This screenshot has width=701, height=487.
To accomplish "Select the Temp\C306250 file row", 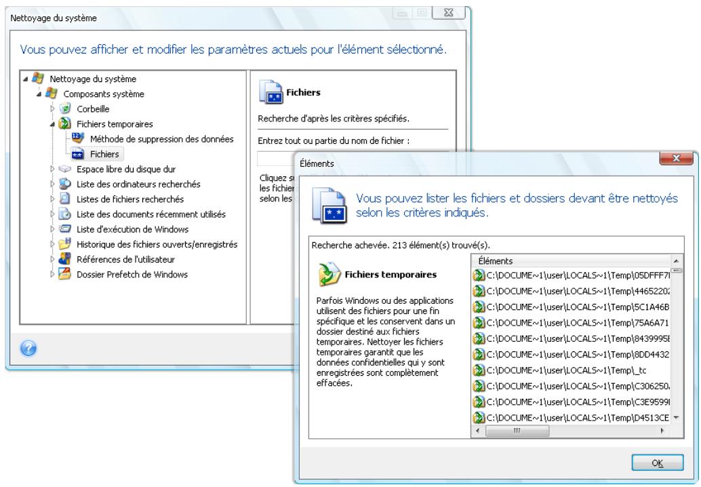I will tap(572, 386).
